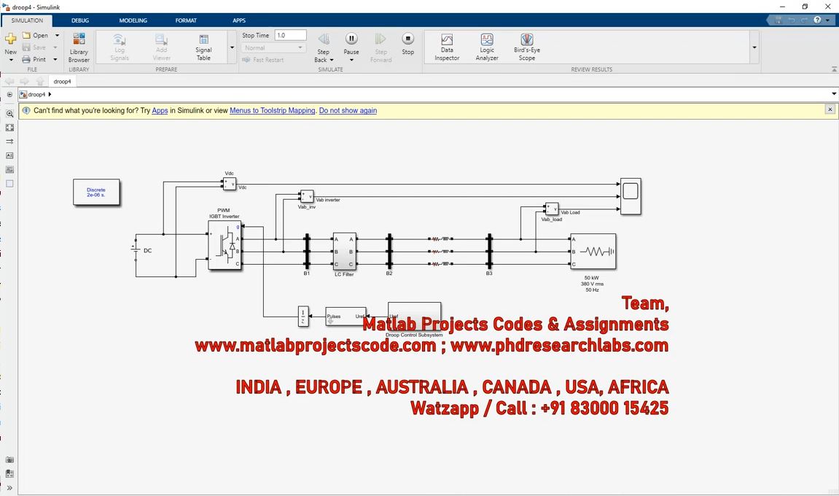The image size is (839, 496).
Task: Toggle the Model Browser hide/show icon
Action: (9, 94)
